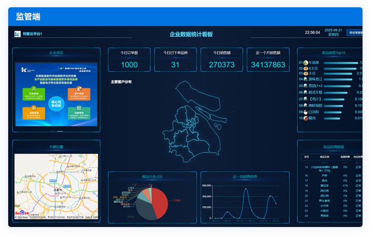The image size is (373, 237).
Task: Select the 近一个月销售额 statistics card
Action: click(x=268, y=60)
